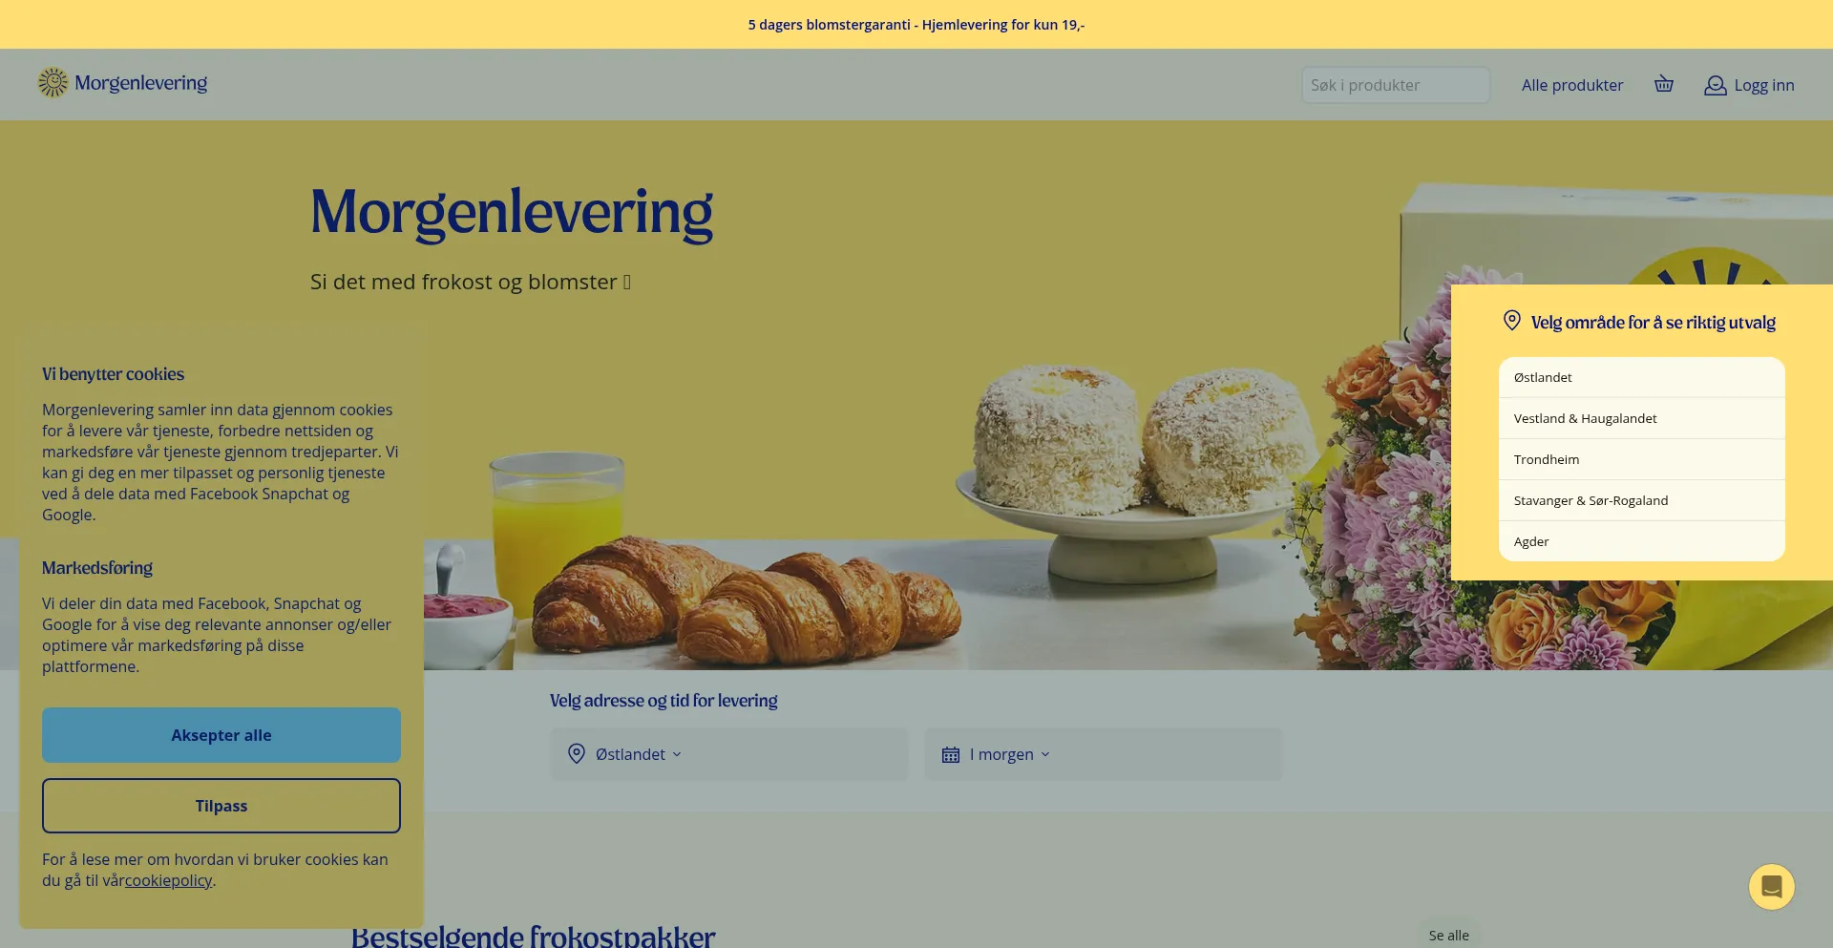Click the location pin beside Østlandet dropdown

click(577, 754)
